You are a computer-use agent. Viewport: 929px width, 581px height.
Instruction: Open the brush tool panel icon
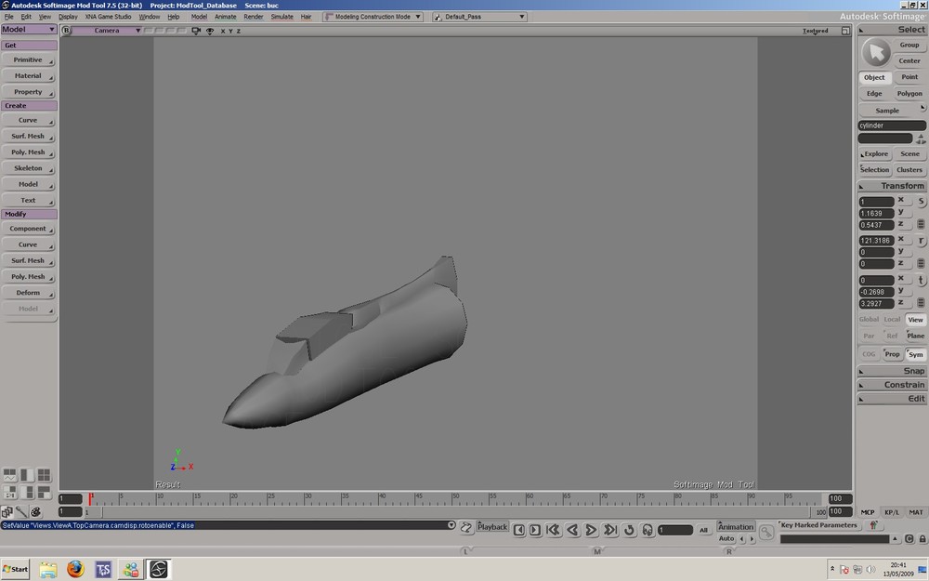[x=21, y=511]
